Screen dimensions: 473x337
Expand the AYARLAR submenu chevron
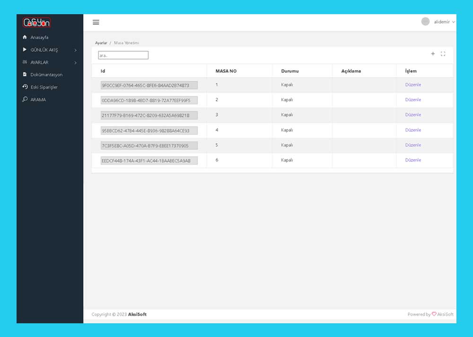(75, 62)
